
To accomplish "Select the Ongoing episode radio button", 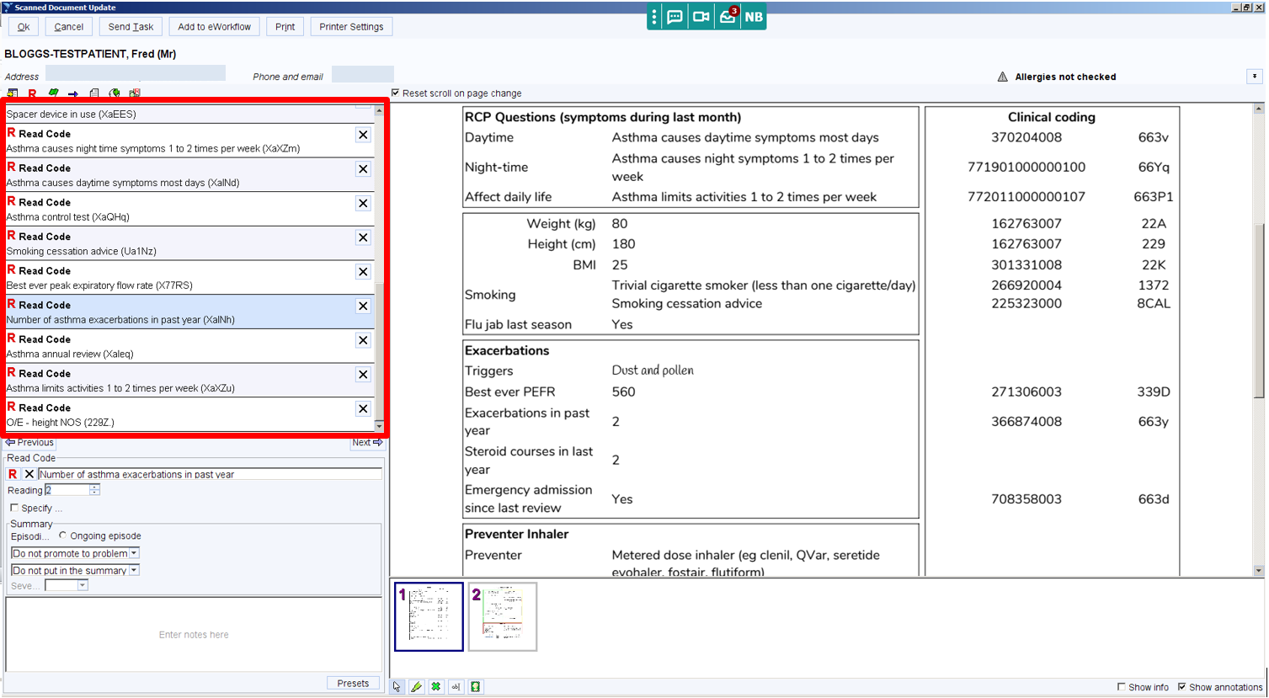I will click(63, 535).
